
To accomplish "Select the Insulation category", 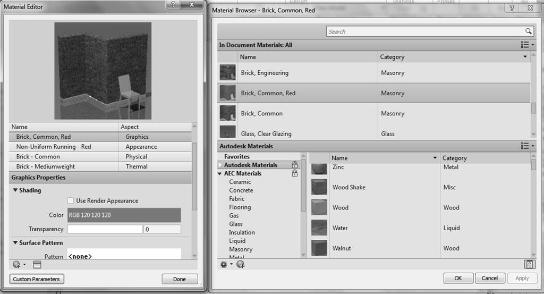I will (242, 232).
